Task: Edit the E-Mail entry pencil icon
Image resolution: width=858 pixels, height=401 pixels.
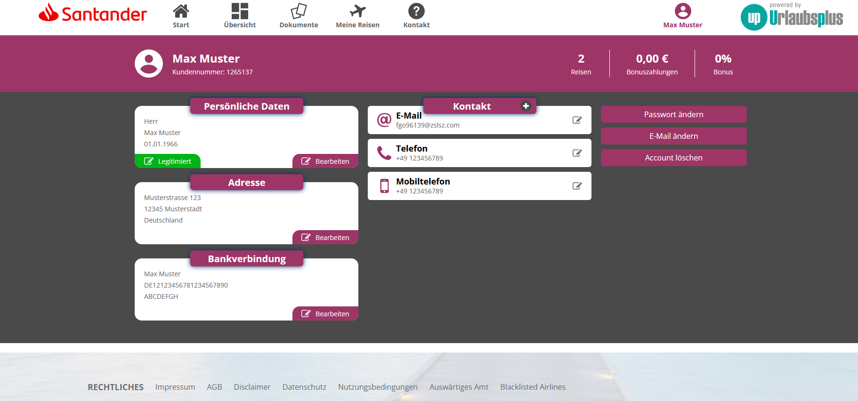Action: tap(577, 120)
